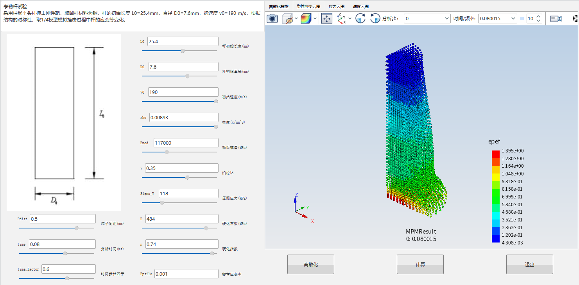
Task: Click the rho slider handle
Action: coord(216,127)
